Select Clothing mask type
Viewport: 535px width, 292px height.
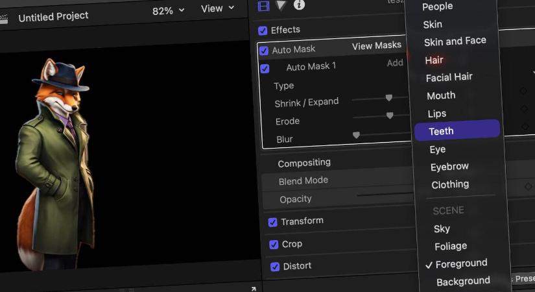(450, 185)
